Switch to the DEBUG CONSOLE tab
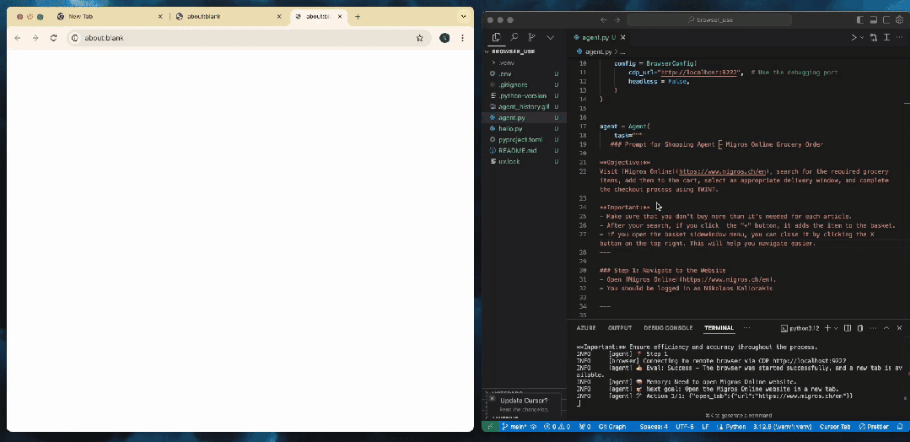This screenshot has height=442, width=910. coord(668,328)
